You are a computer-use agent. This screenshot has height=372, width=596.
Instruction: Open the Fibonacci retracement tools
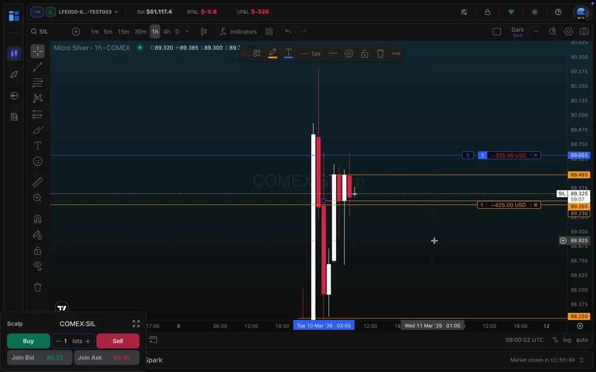tap(38, 83)
